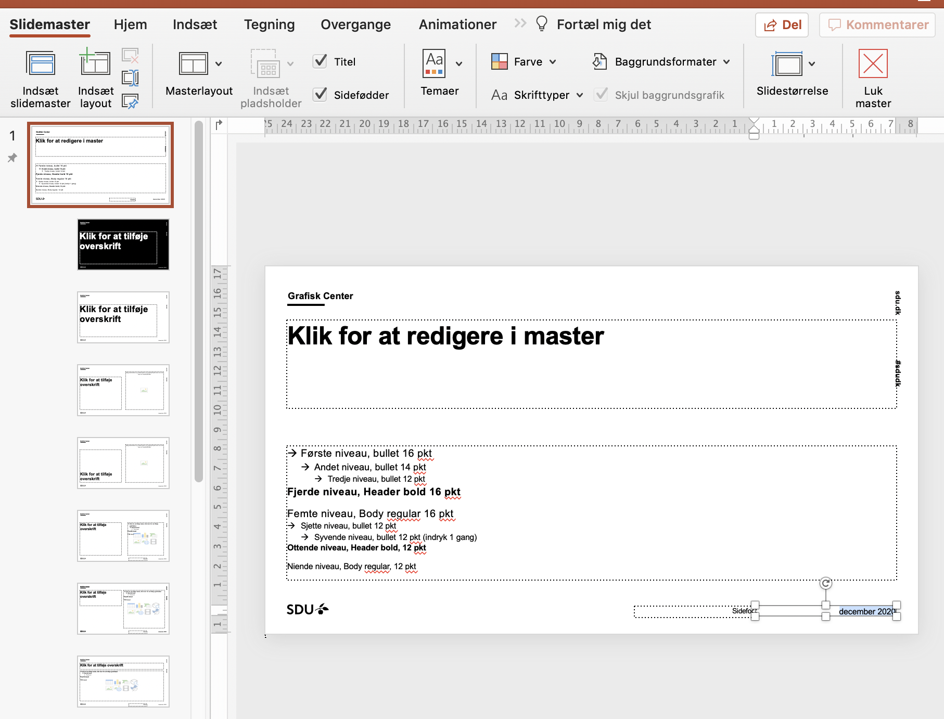Close master view with Luk master
The image size is (944, 719).
(873, 65)
